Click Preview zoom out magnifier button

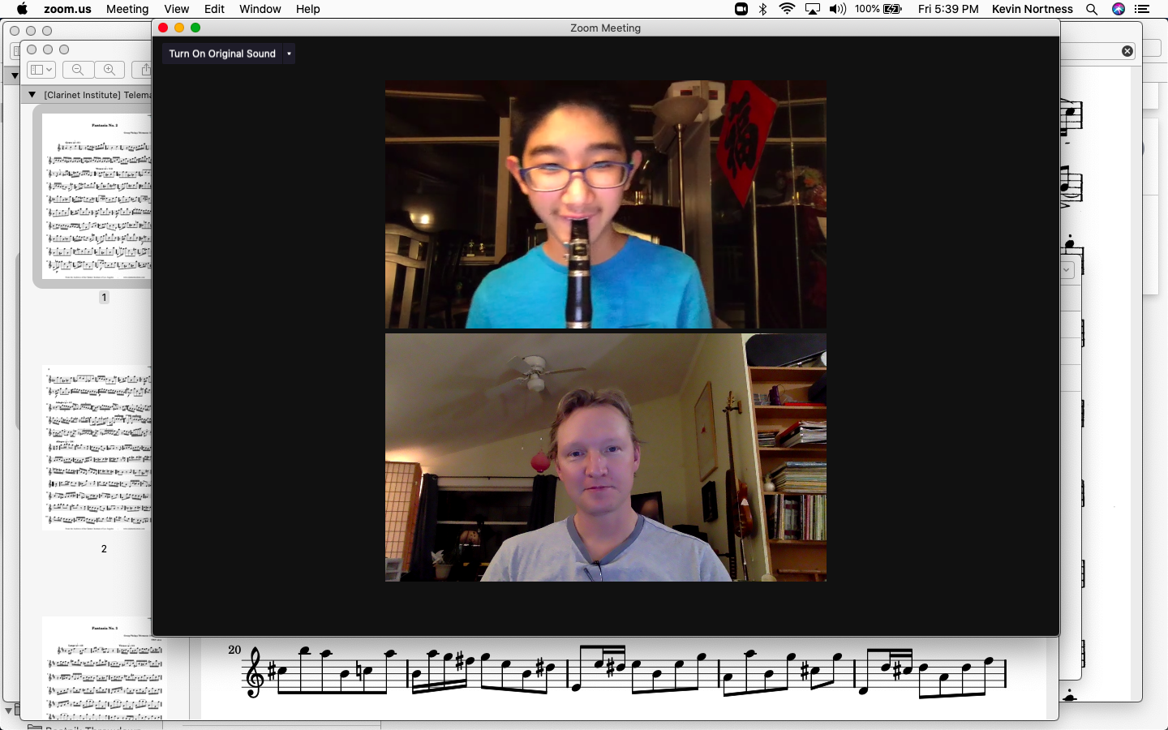point(78,70)
